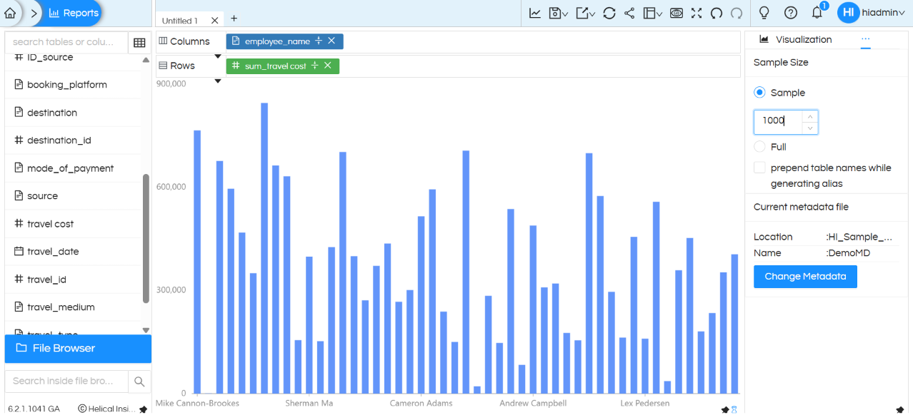Open the chart type icon in toolbar
Screen dimensions: 913x415
(534, 13)
